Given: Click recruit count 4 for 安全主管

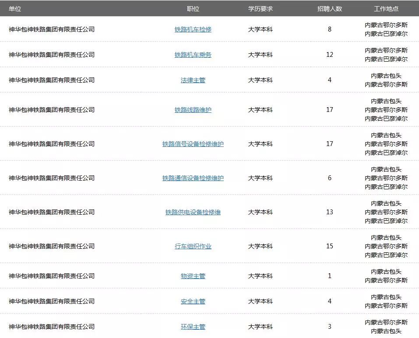Looking at the screenshot, I should click(x=330, y=301).
